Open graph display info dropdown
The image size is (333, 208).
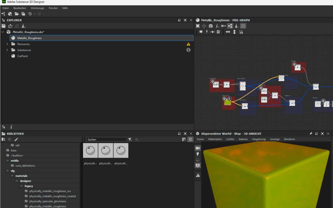(217, 26)
